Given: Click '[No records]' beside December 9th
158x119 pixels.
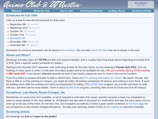Looking at the screenshot, I should [32, 45].
